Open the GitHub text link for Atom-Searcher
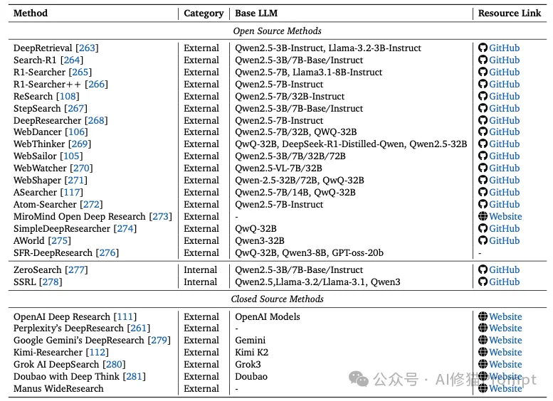The height and width of the screenshot is (401, 553). tap(505, 205)
